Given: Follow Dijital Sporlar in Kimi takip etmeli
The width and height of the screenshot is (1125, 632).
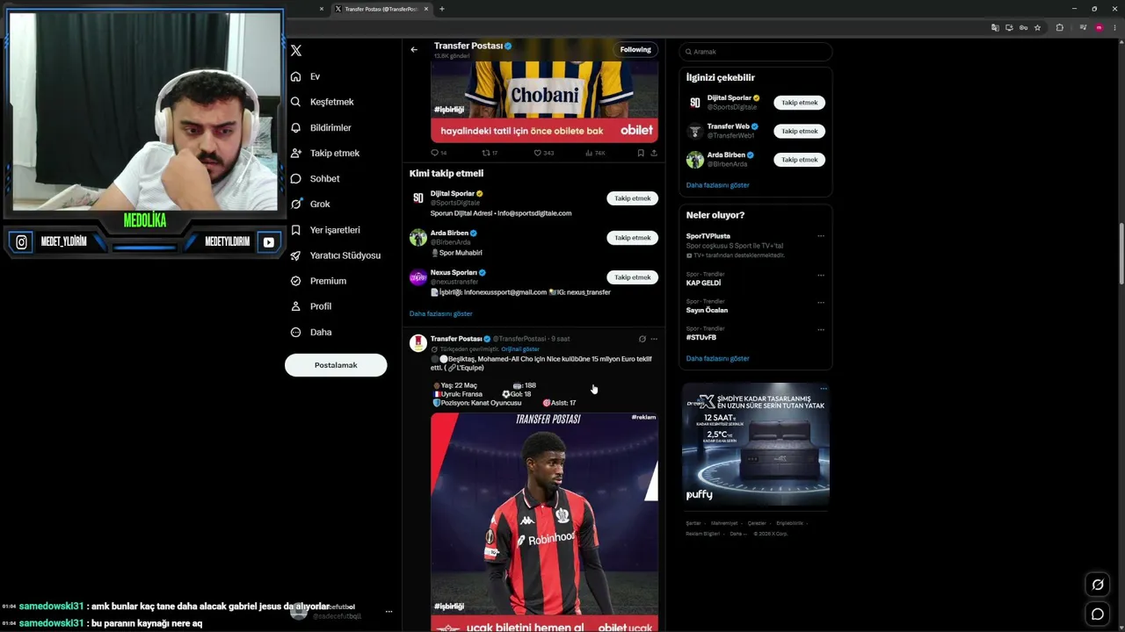Looking at the screenshot, I should (633, 198).
